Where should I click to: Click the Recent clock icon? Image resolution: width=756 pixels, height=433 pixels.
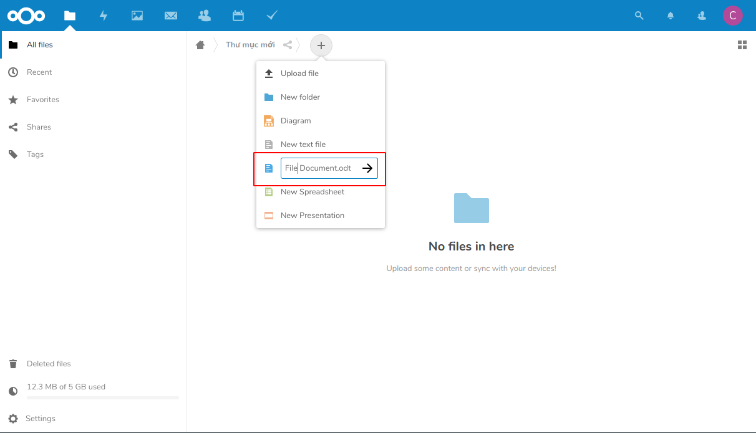click(13, 72)
